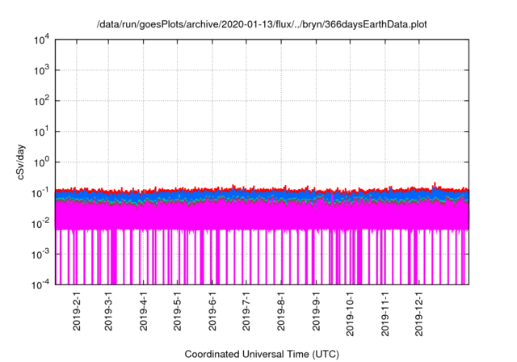The image size is (517, 362).
Task: Click the Coordinated Universal Time (UTC) label
Action: coord(262,354)
